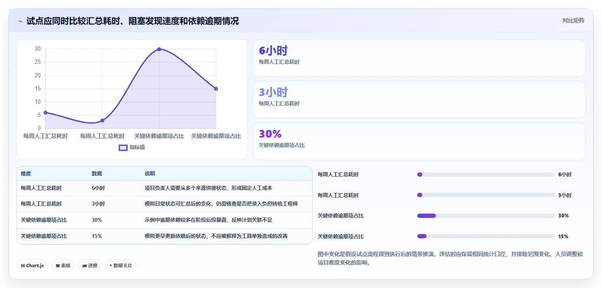
Task: Click the 6小时 value in the table
Action: point(98,188)
